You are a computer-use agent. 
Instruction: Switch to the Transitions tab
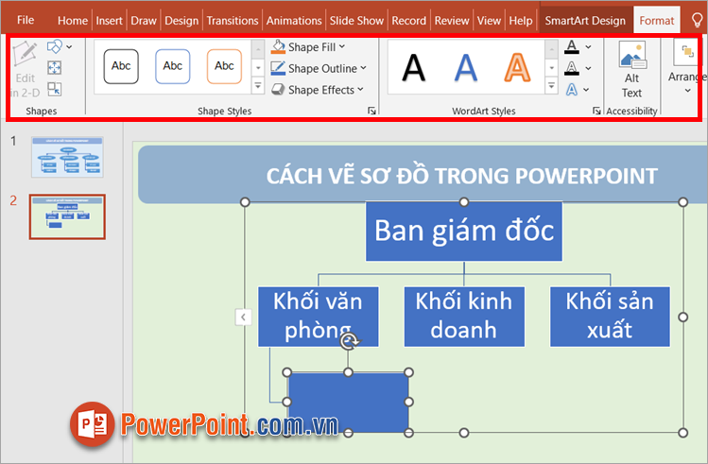(x=233, y=21)
